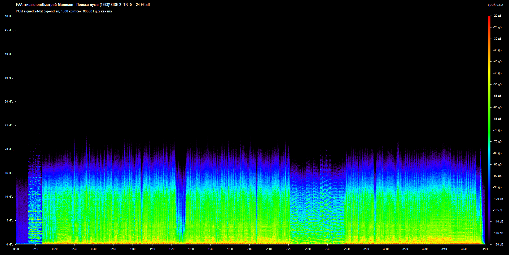Image resolution: width=509 pixels, height=255 pixels.
Task: Click the file path title text
Action: (x=83, y=5)
